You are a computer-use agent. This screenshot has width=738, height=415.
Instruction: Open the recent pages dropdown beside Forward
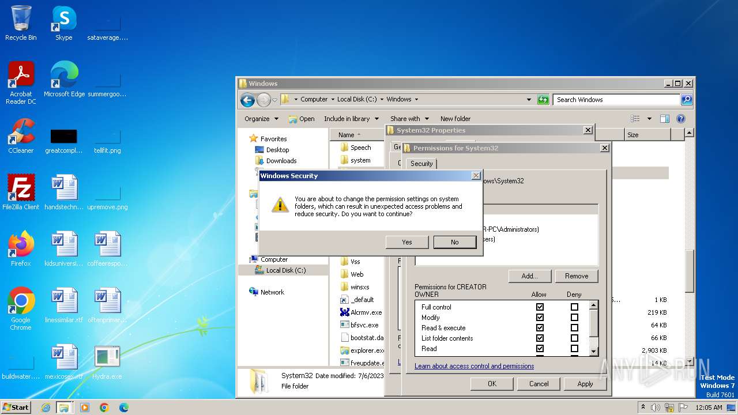(274, 100)
